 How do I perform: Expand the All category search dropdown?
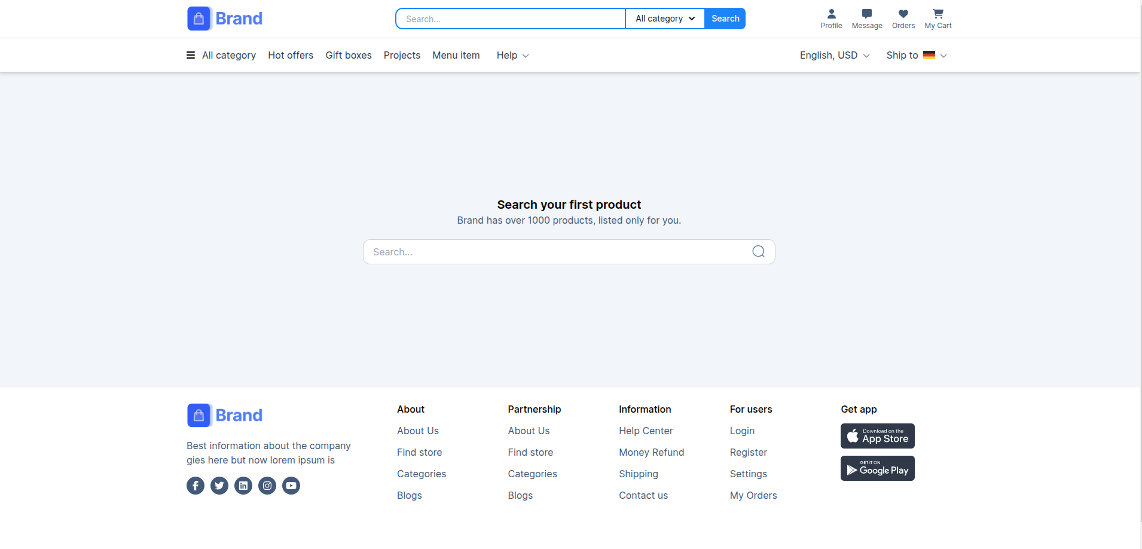665,19
